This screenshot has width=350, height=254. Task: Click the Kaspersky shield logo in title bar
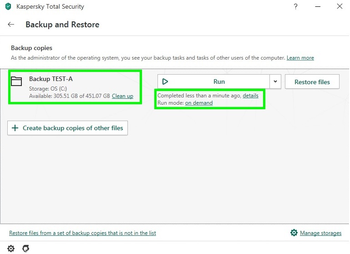pos(8,7)
